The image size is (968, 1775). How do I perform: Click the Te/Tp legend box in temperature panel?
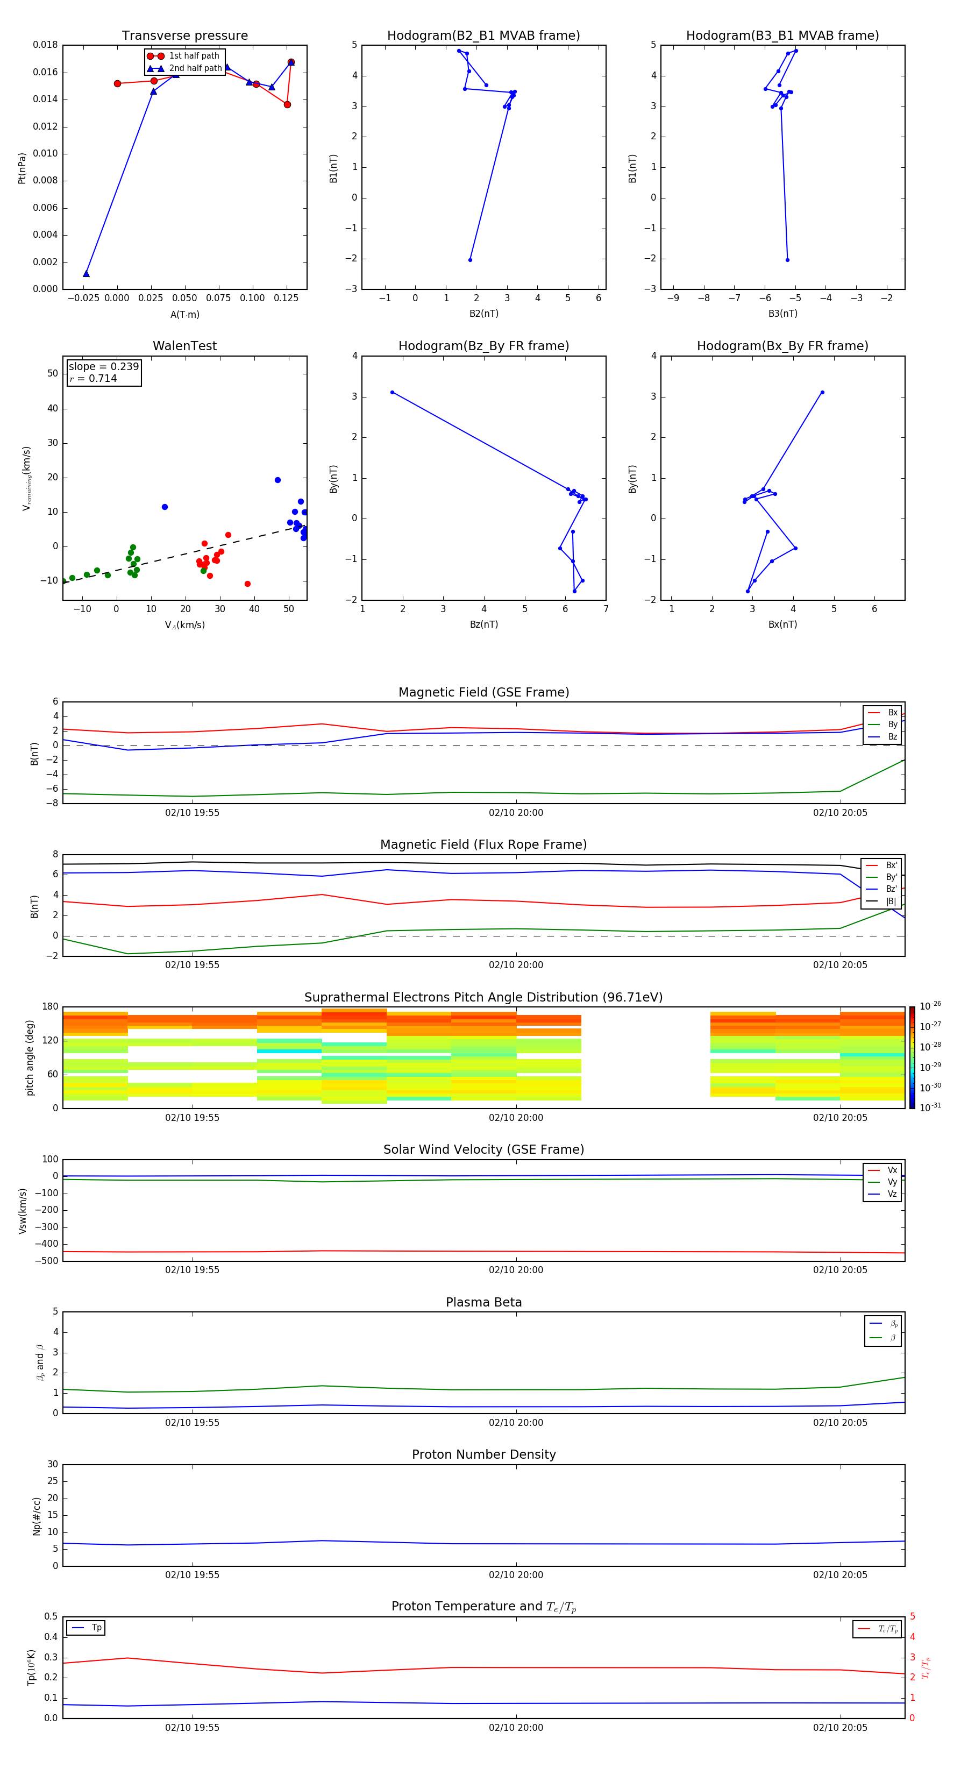point(877,1629)
